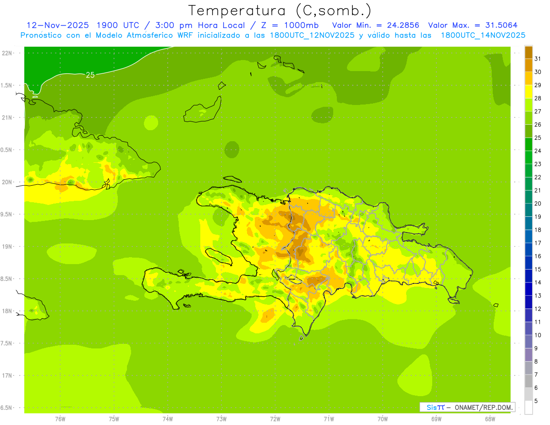Click the '21N' latitude axis label
This screenshot has width=550, height=425.
[x=7, y=118]
